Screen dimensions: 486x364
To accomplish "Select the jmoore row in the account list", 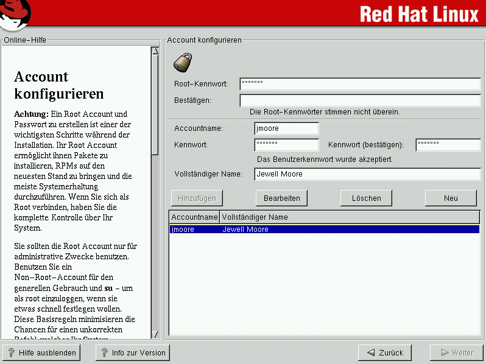I will 323,229.
